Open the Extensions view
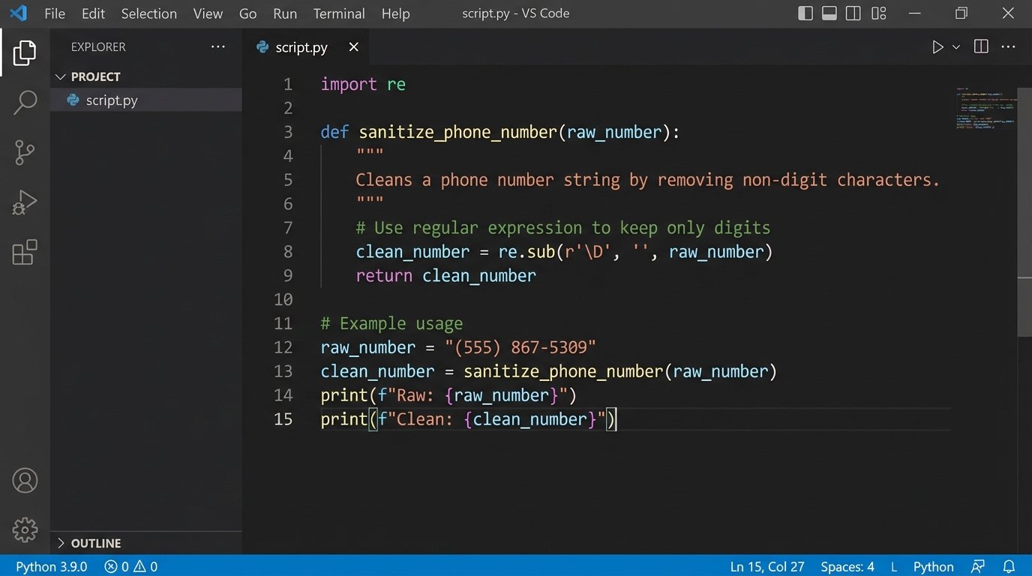This screenshot has height=576, width=1032. click(25, 253)
